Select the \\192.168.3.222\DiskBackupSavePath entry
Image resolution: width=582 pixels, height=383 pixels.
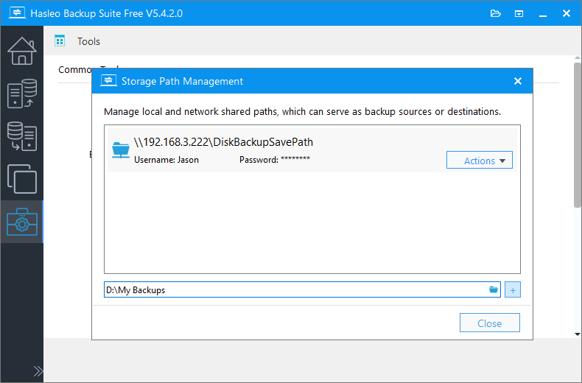[312, 150]
